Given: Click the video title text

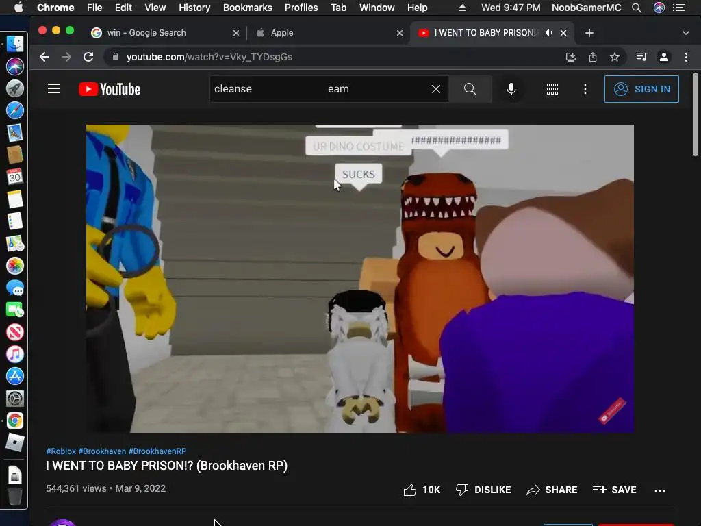Looking at the screenshot, I should [x=167, y=466].
